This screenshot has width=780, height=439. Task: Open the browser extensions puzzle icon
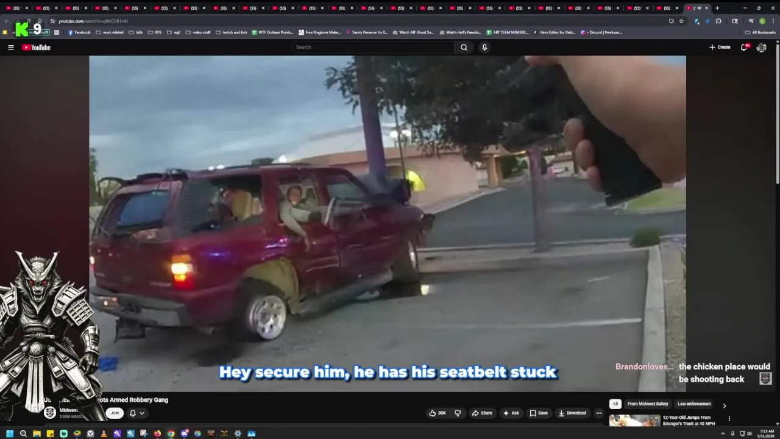pos(718,21)
